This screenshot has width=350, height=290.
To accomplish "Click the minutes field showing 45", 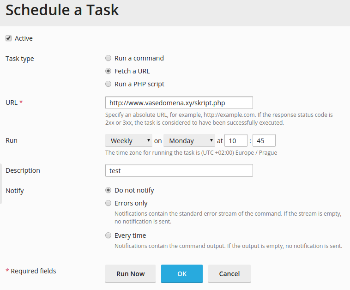I will (x=264, y=140).
